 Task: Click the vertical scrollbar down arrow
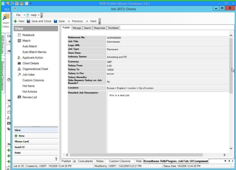pyautogui.click(x=231, y=148)
